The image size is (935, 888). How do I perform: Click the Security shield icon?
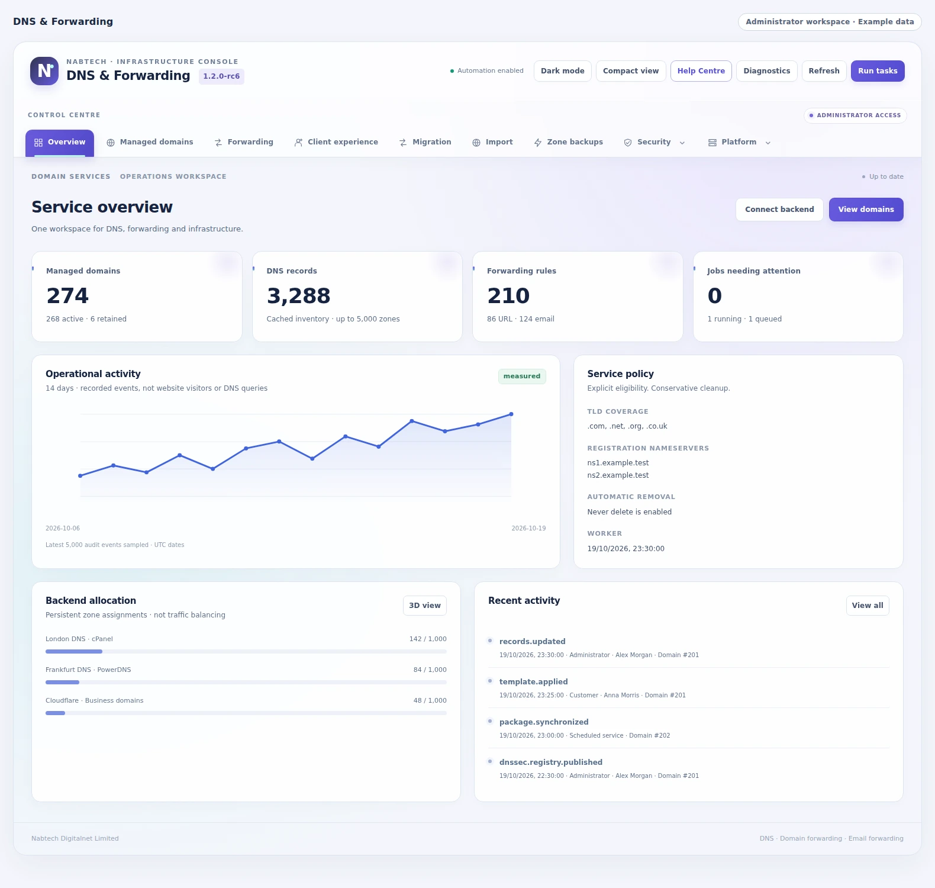click(628, 143)
